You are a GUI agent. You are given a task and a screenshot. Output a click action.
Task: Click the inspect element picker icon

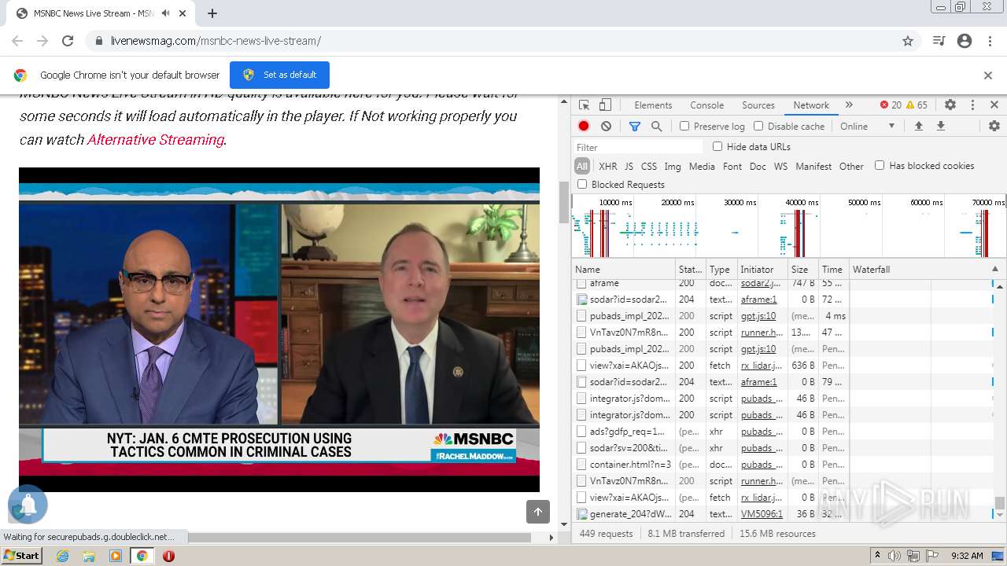pos(584,105)
